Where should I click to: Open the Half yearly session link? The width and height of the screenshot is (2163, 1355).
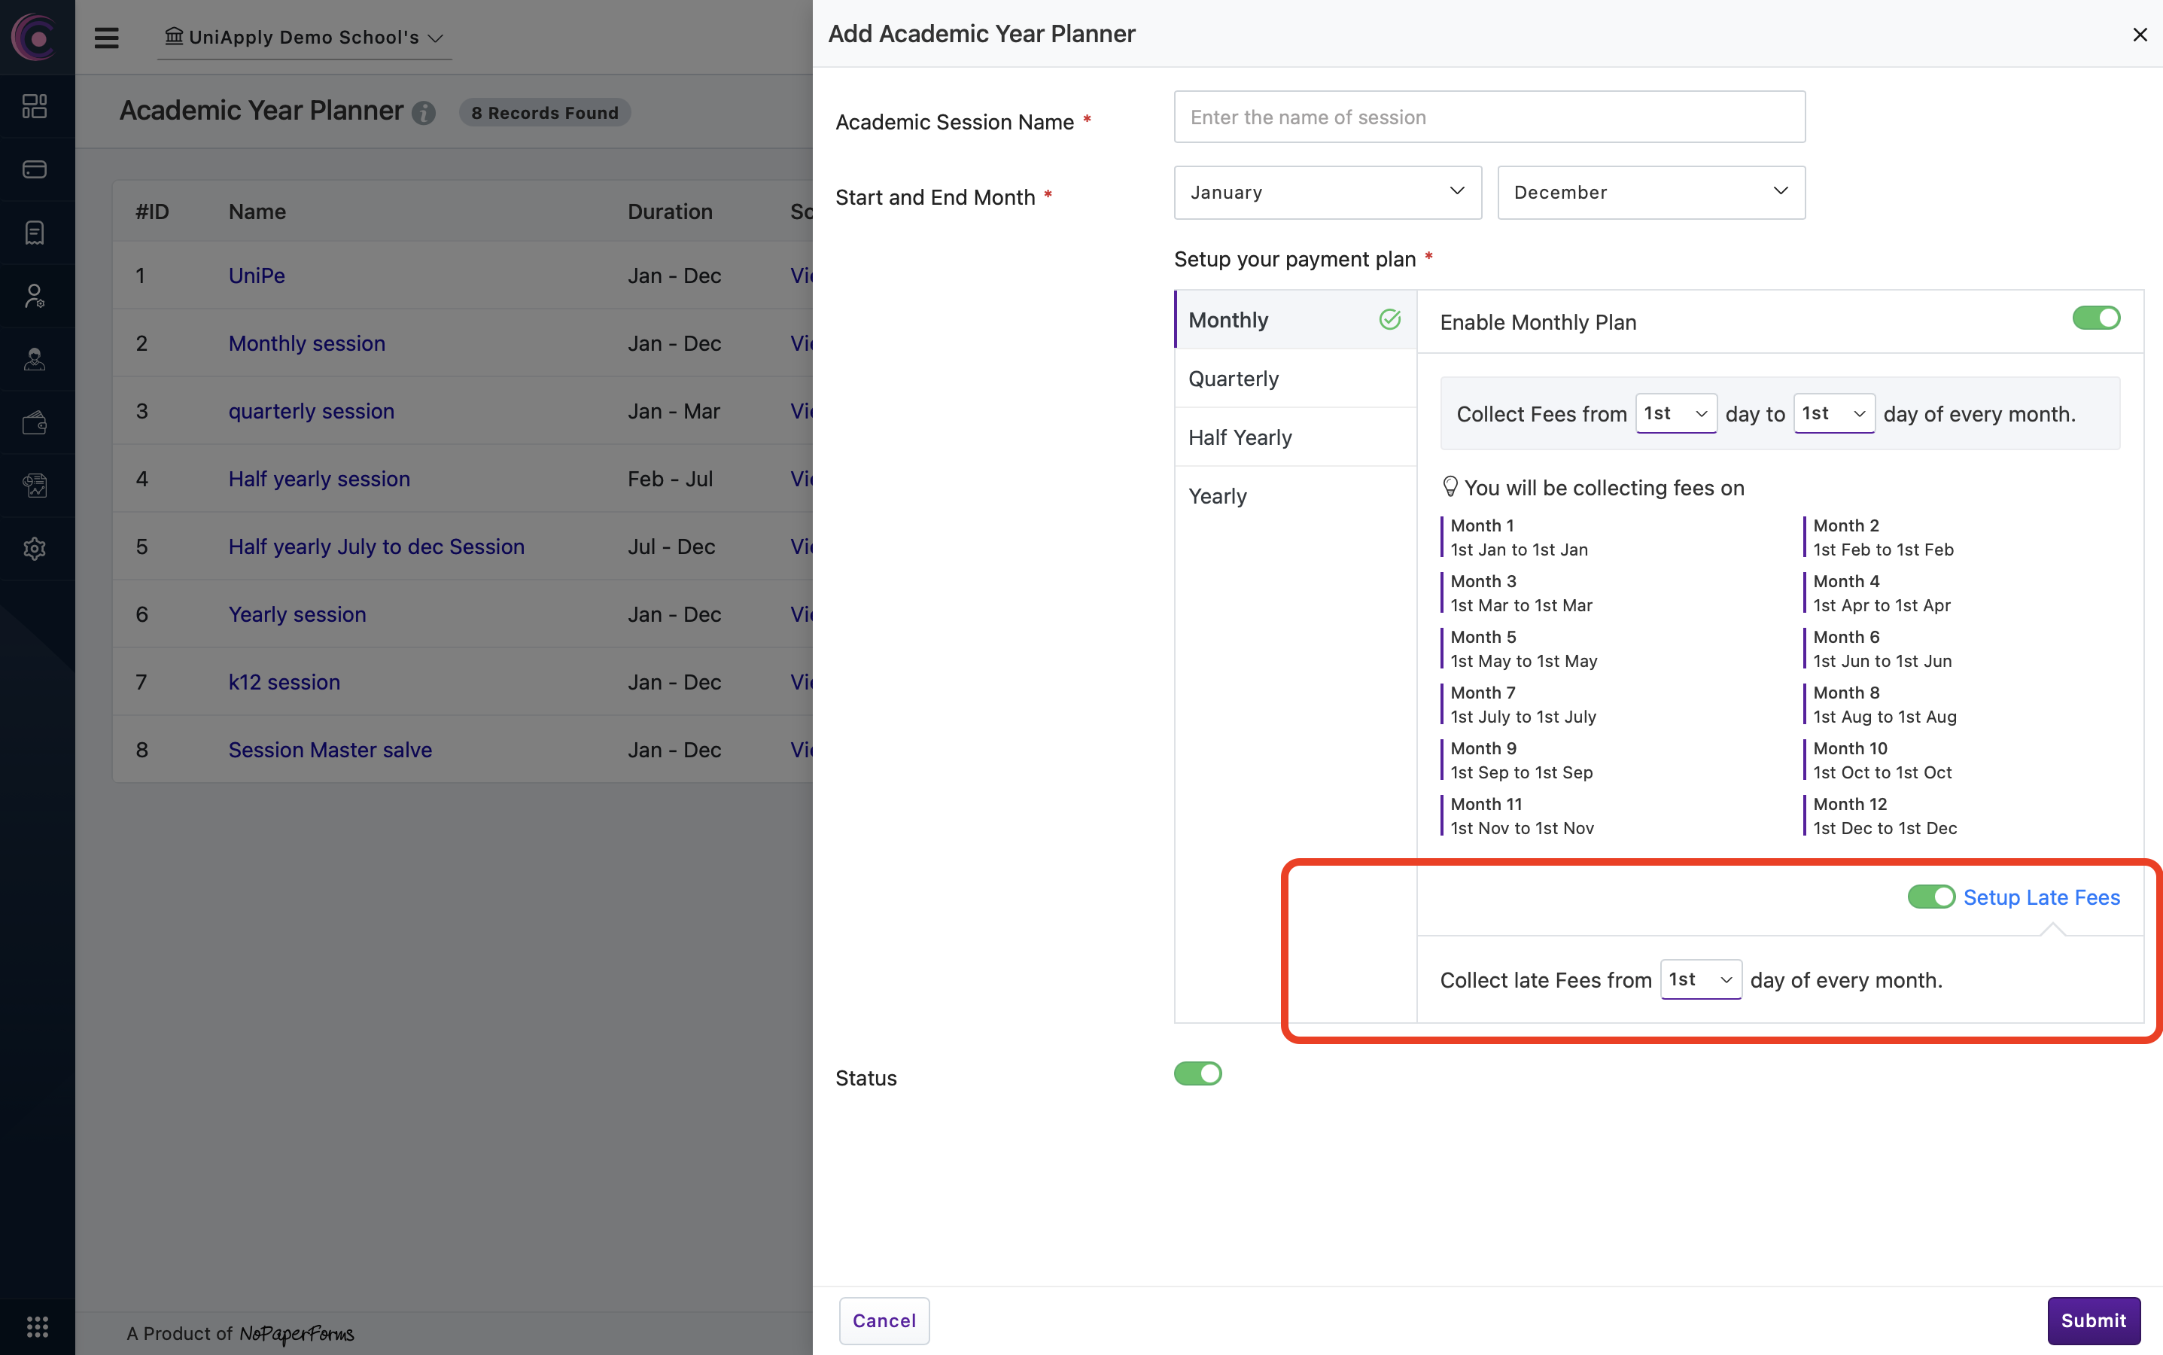(319, 479)
